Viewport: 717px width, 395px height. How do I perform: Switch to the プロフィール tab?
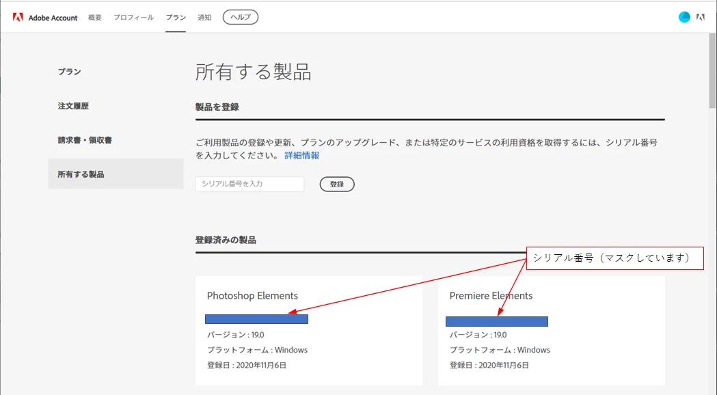[x=133, y=17]
